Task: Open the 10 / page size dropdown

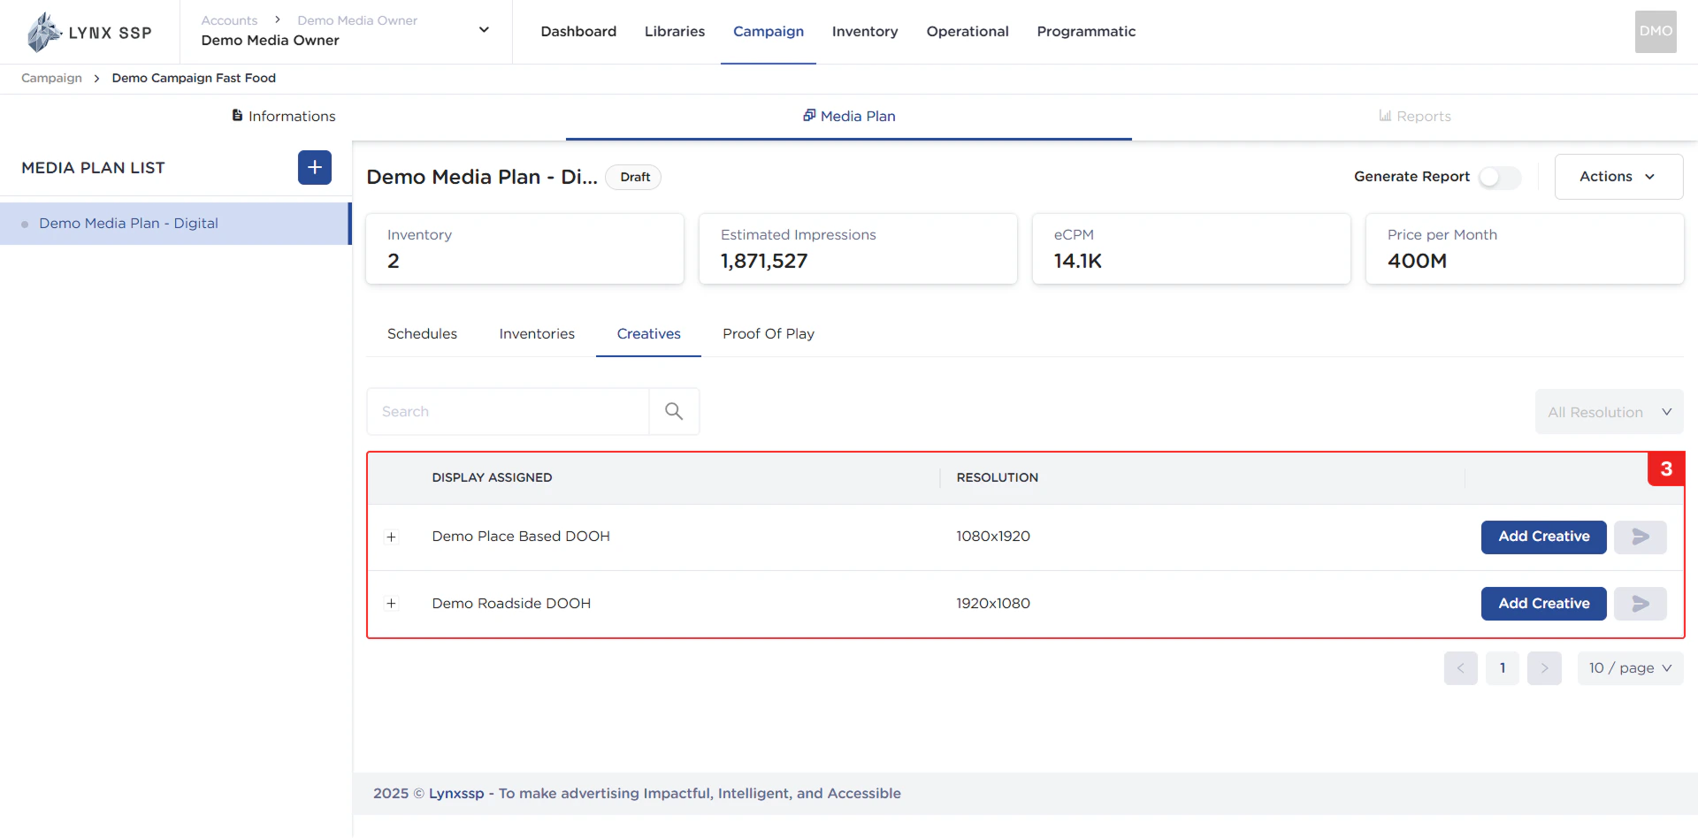Action: click(1629, 668)
